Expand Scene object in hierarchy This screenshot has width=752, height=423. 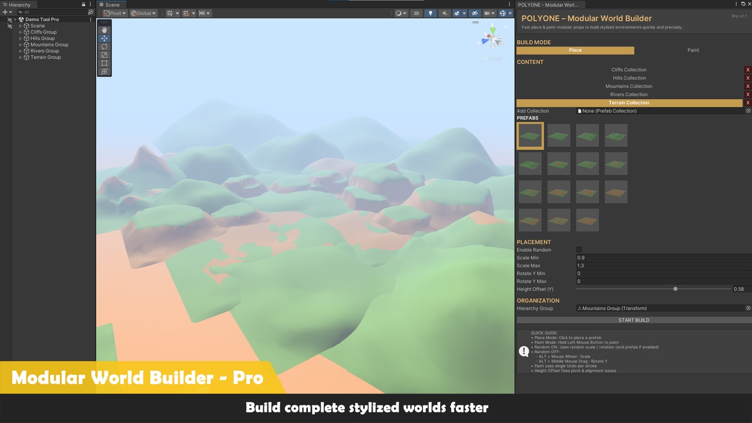point(21,26)
